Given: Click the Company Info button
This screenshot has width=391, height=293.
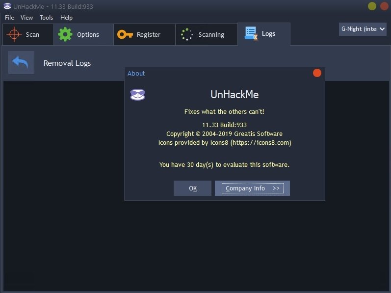Looking at the screenshot, I should click(252, 188).
